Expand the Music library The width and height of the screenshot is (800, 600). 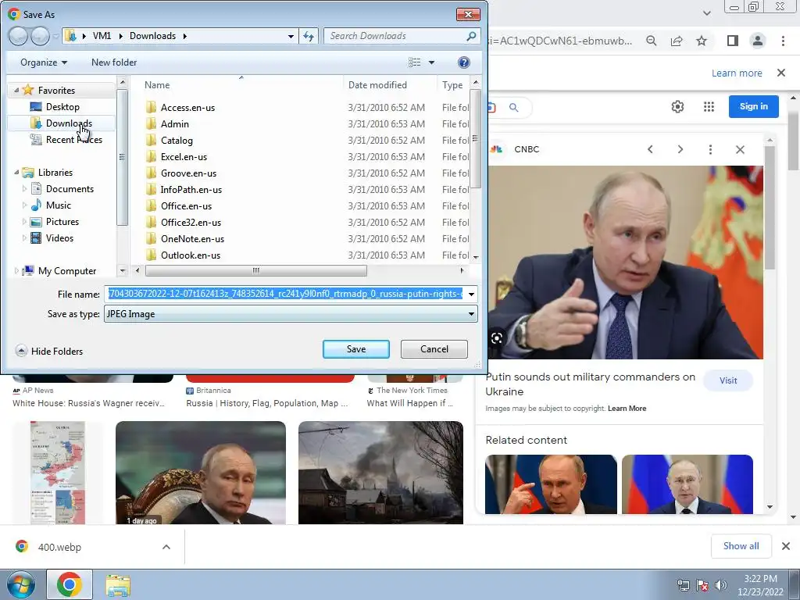pyautogui.click(x=24, y=205)
